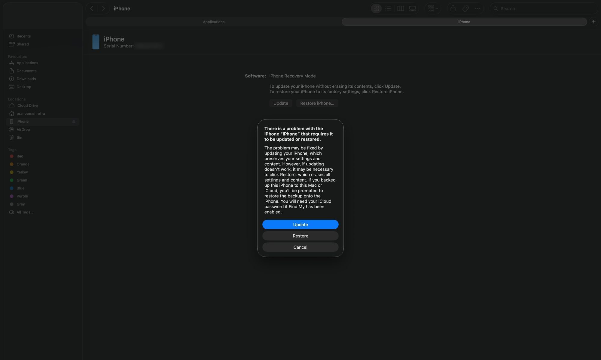Image resolution: width=601 pixels, height=360 pixels.
Task: Switch to the Applications tab
Action: pyautogui.click(x=214, y=22)
